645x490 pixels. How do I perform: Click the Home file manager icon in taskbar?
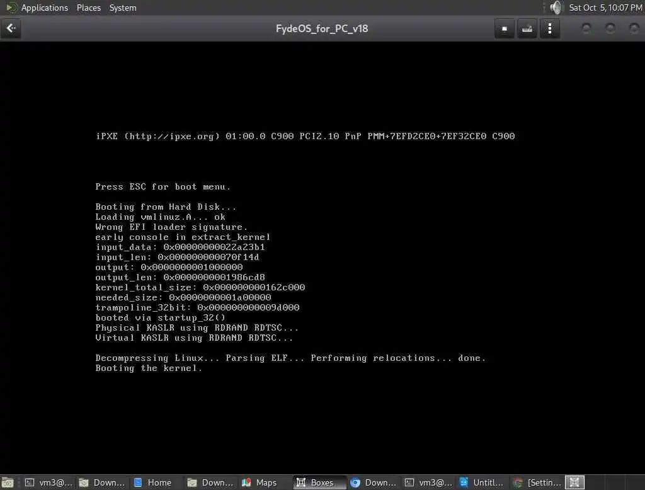138,482
